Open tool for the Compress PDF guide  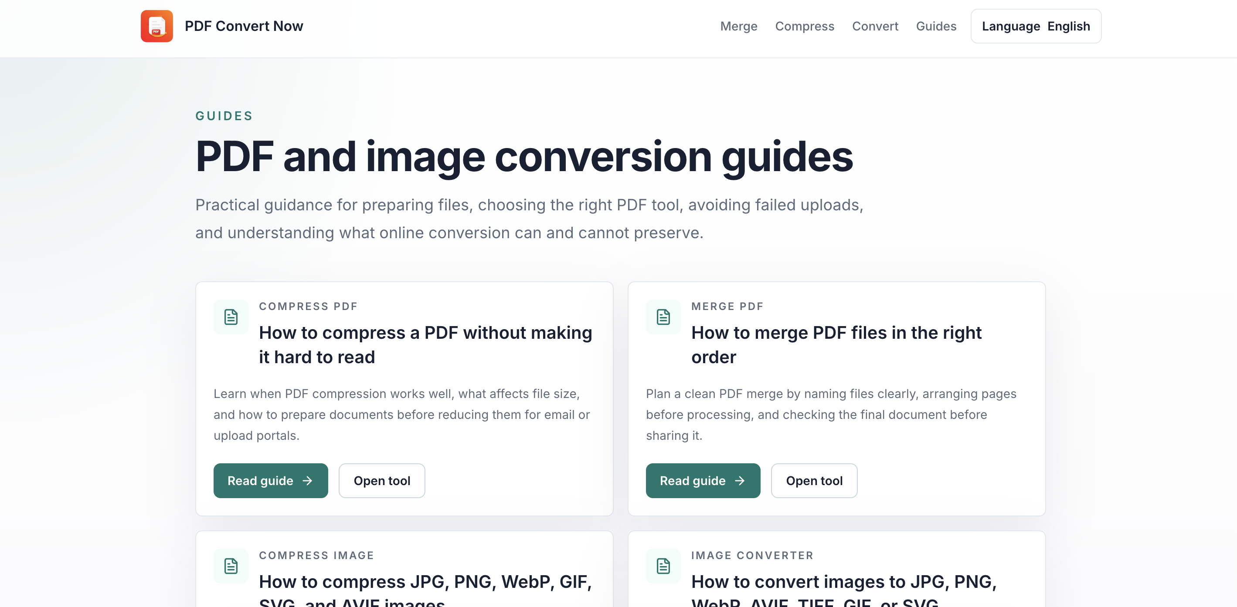point(382,481)
